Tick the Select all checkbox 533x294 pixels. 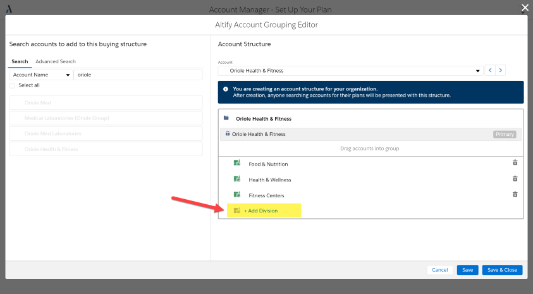click(13, 85)
